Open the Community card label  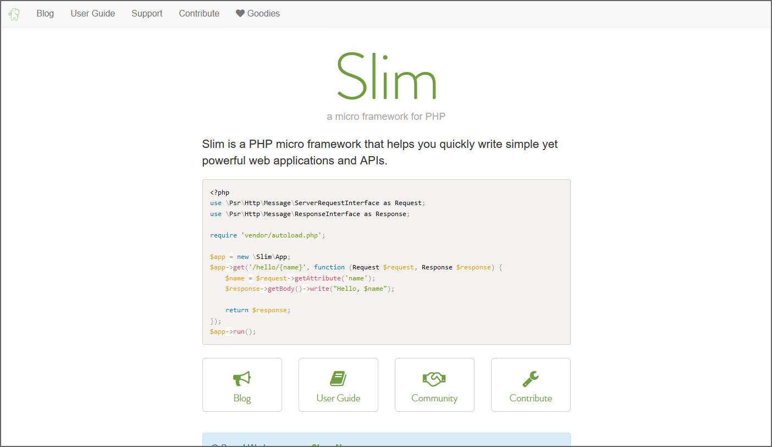tap(434, 398)
